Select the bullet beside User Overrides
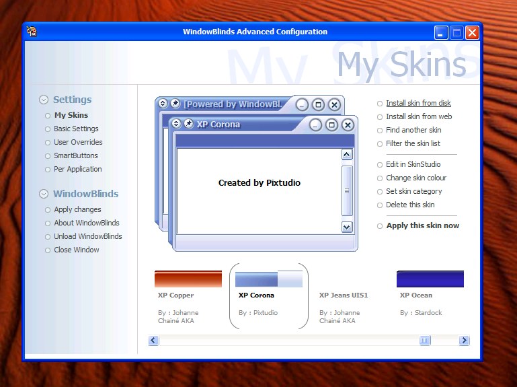Viewport: 517px width, 387px height. click(48, 143)
